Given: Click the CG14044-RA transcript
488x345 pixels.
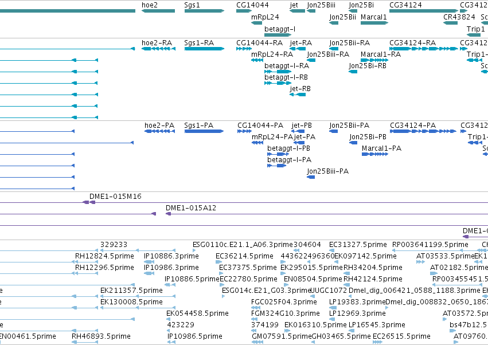Looking at the screenshot, I should pyautogui.click(x=244, y=49).
